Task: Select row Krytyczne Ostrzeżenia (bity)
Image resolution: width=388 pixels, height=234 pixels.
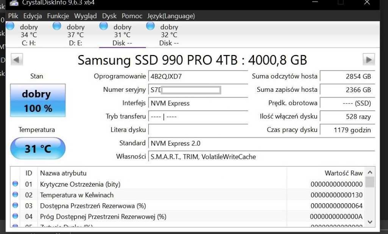Action: (188, 184)
